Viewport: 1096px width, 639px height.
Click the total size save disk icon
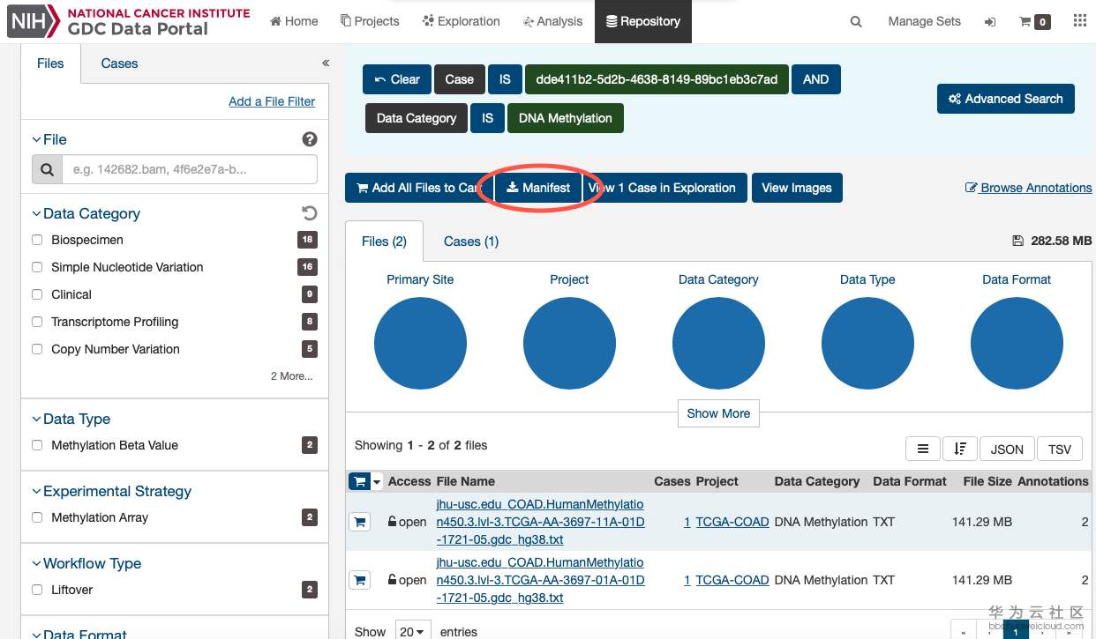click(1017, 241)
